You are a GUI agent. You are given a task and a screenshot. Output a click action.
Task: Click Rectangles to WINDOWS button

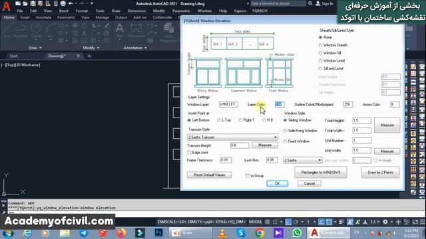[x=321, y=173]
